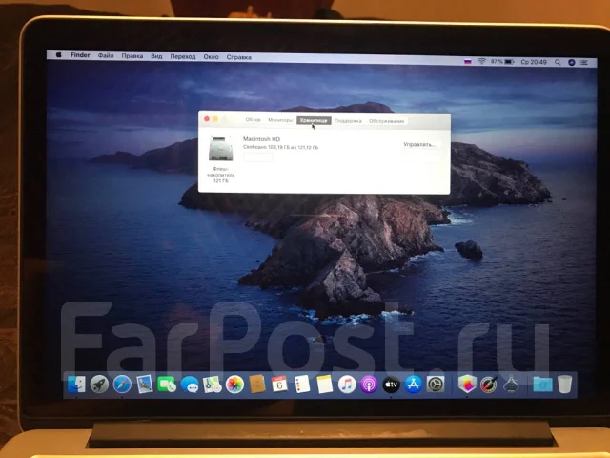Click the Свободно 103,19 ГБ text

[280, 148]
